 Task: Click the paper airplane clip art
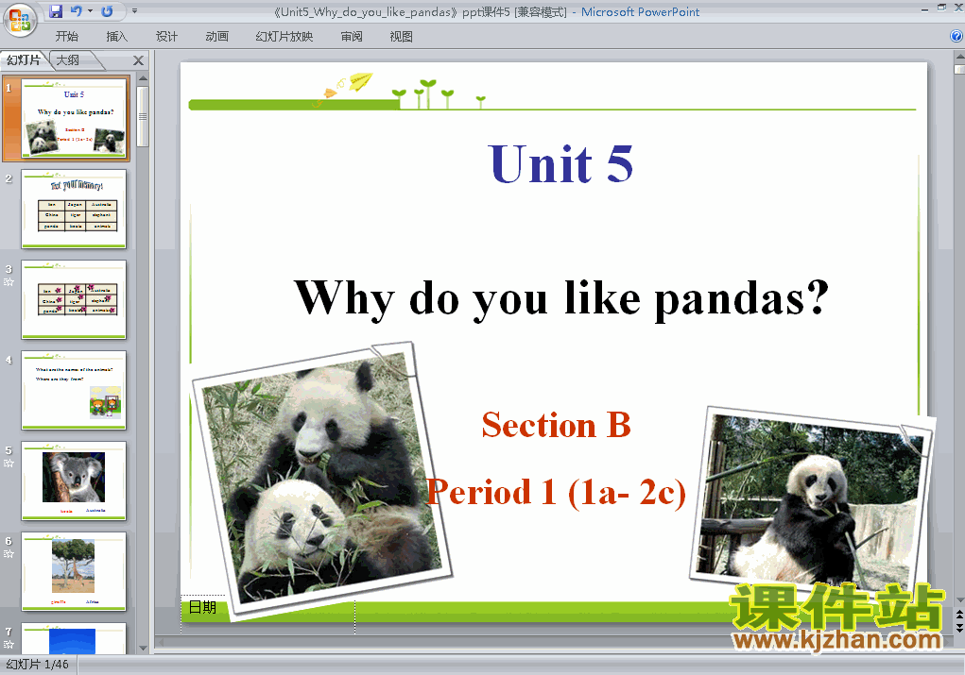(x=361, y=80)
